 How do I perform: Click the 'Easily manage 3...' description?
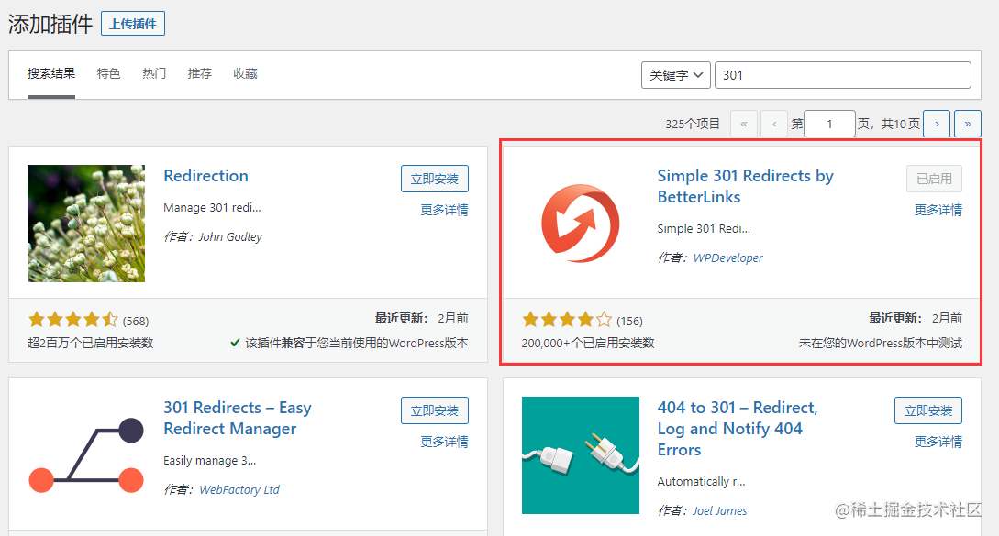tap(209, 460)
